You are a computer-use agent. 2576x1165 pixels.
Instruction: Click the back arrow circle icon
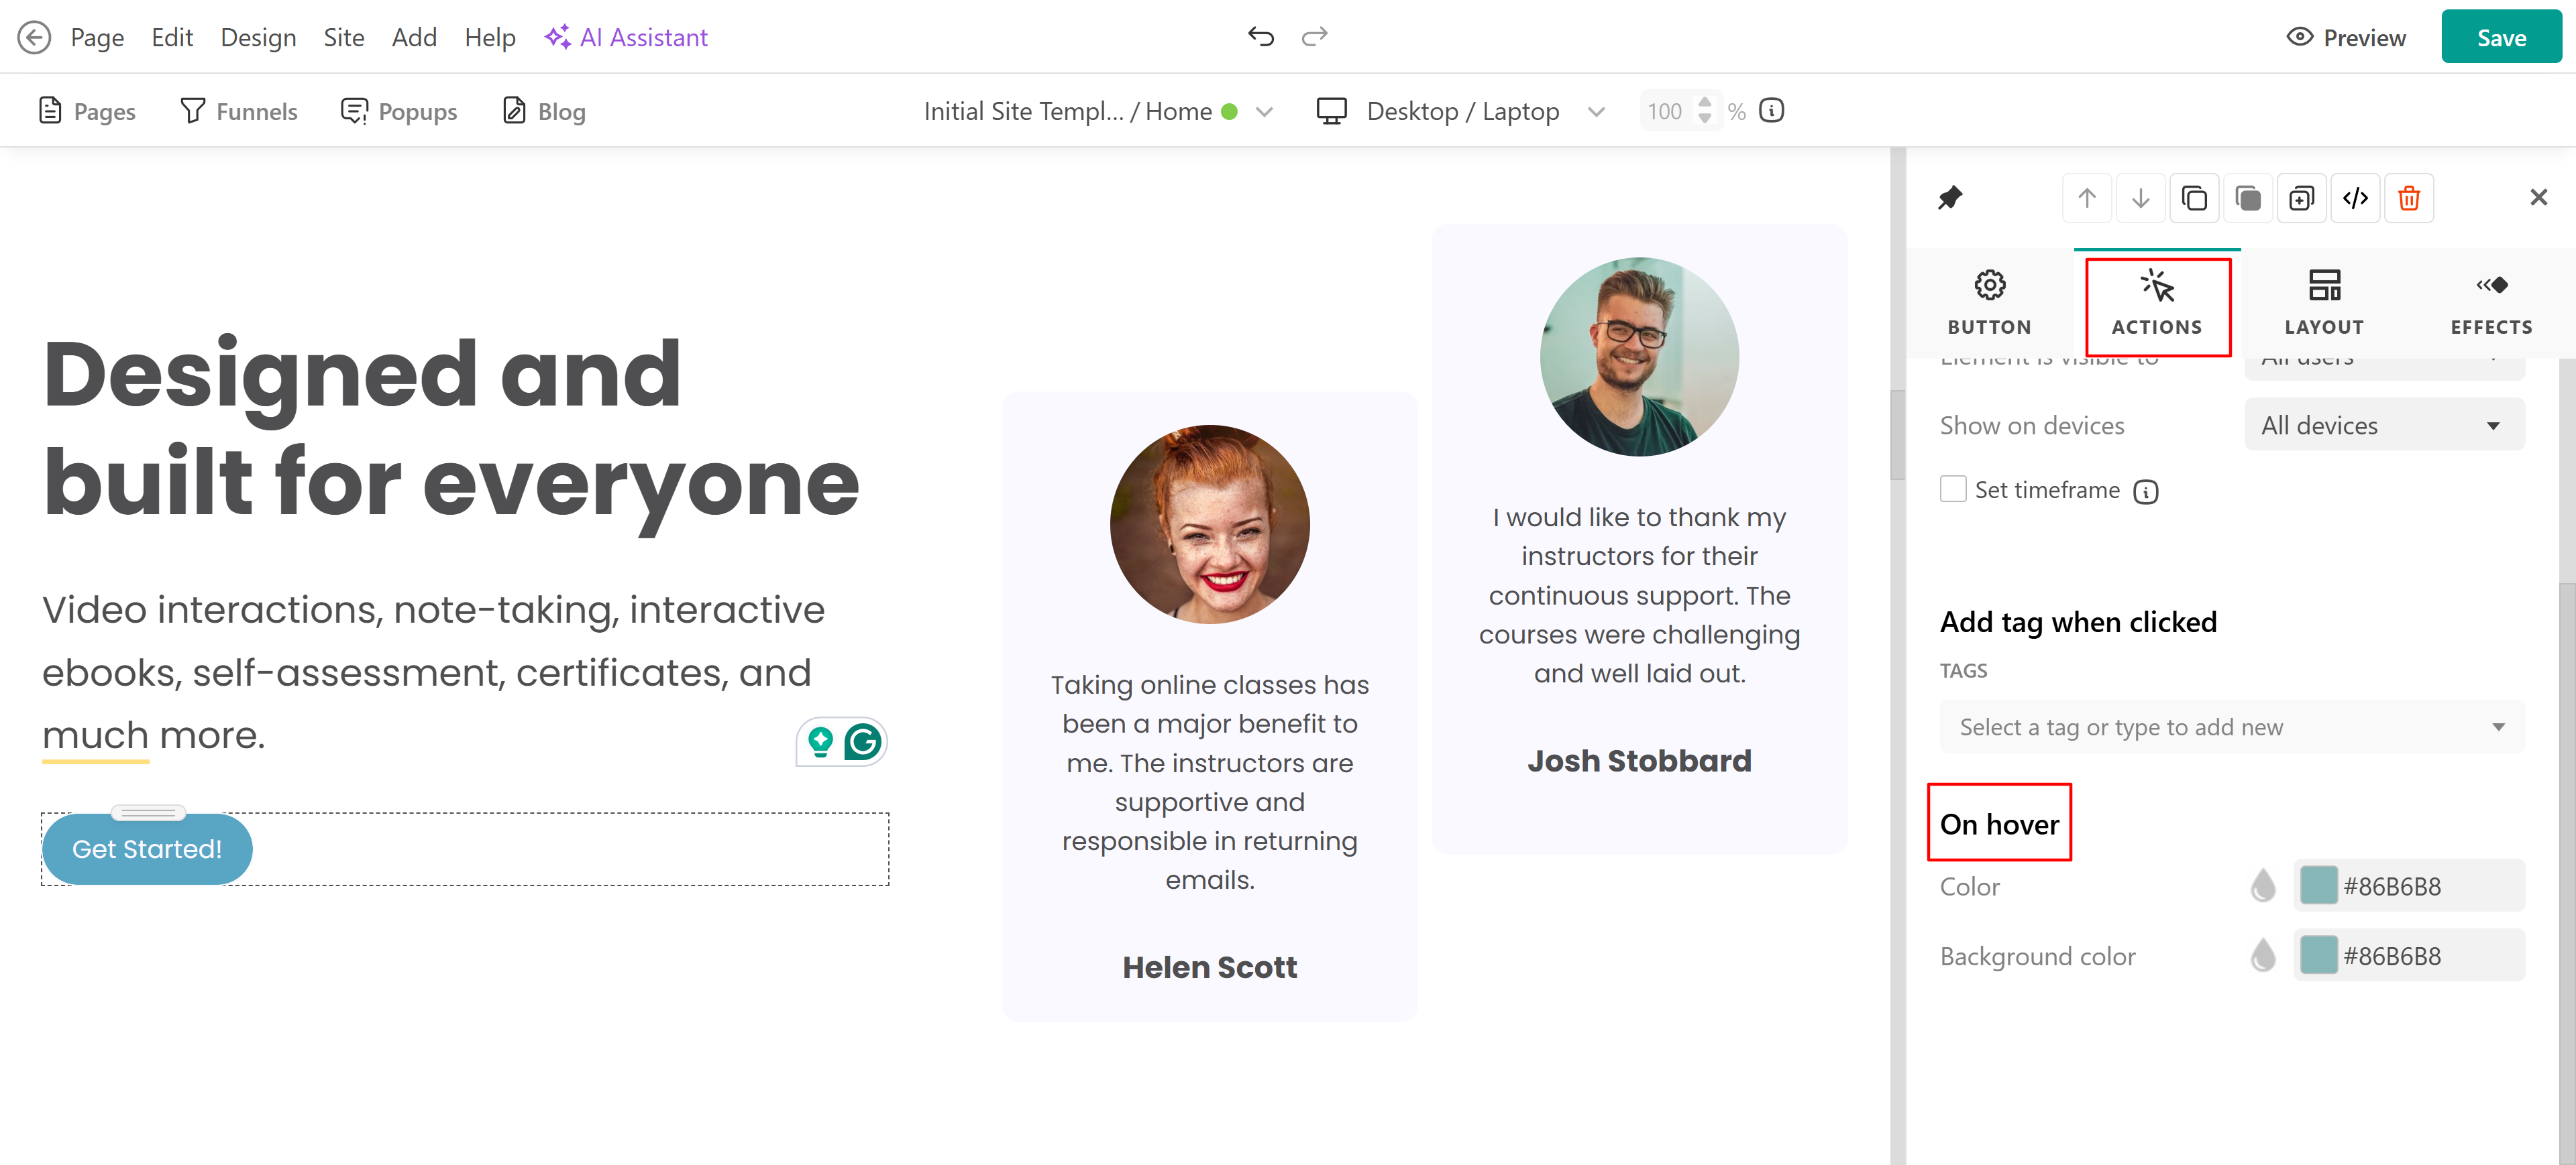click(x=34, y=37)
